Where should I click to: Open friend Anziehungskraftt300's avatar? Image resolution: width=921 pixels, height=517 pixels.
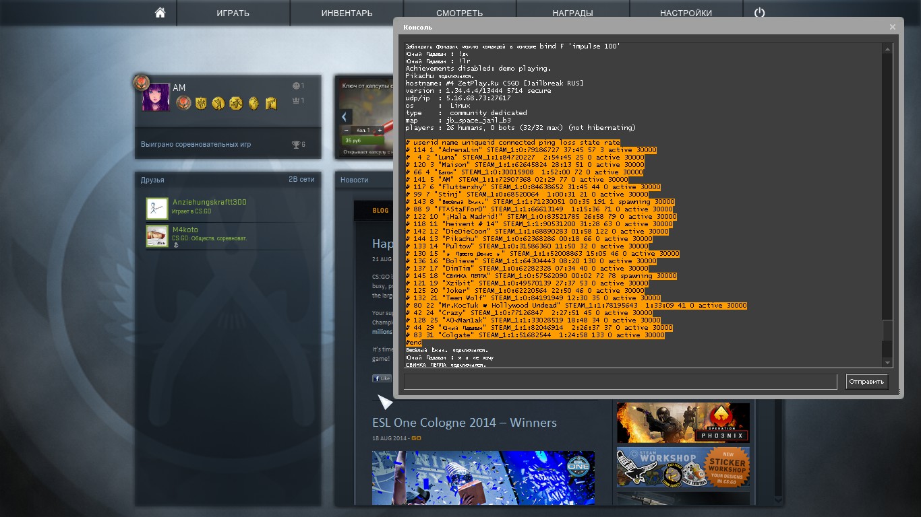tap(157, 209)
